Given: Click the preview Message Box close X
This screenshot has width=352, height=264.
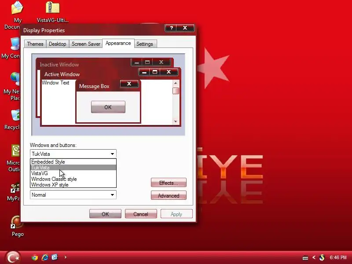Looking at the screenshot, I should pyautogui.click(x=129, y=84).
